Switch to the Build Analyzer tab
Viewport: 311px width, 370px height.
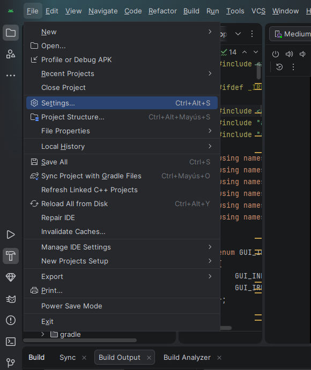pos(187,358)
